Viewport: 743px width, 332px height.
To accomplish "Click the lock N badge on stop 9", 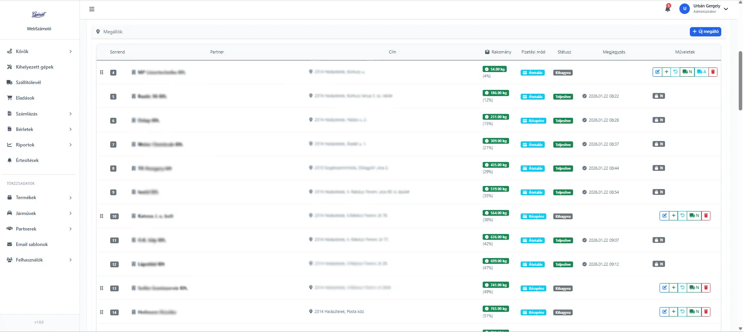I will 658,192.
